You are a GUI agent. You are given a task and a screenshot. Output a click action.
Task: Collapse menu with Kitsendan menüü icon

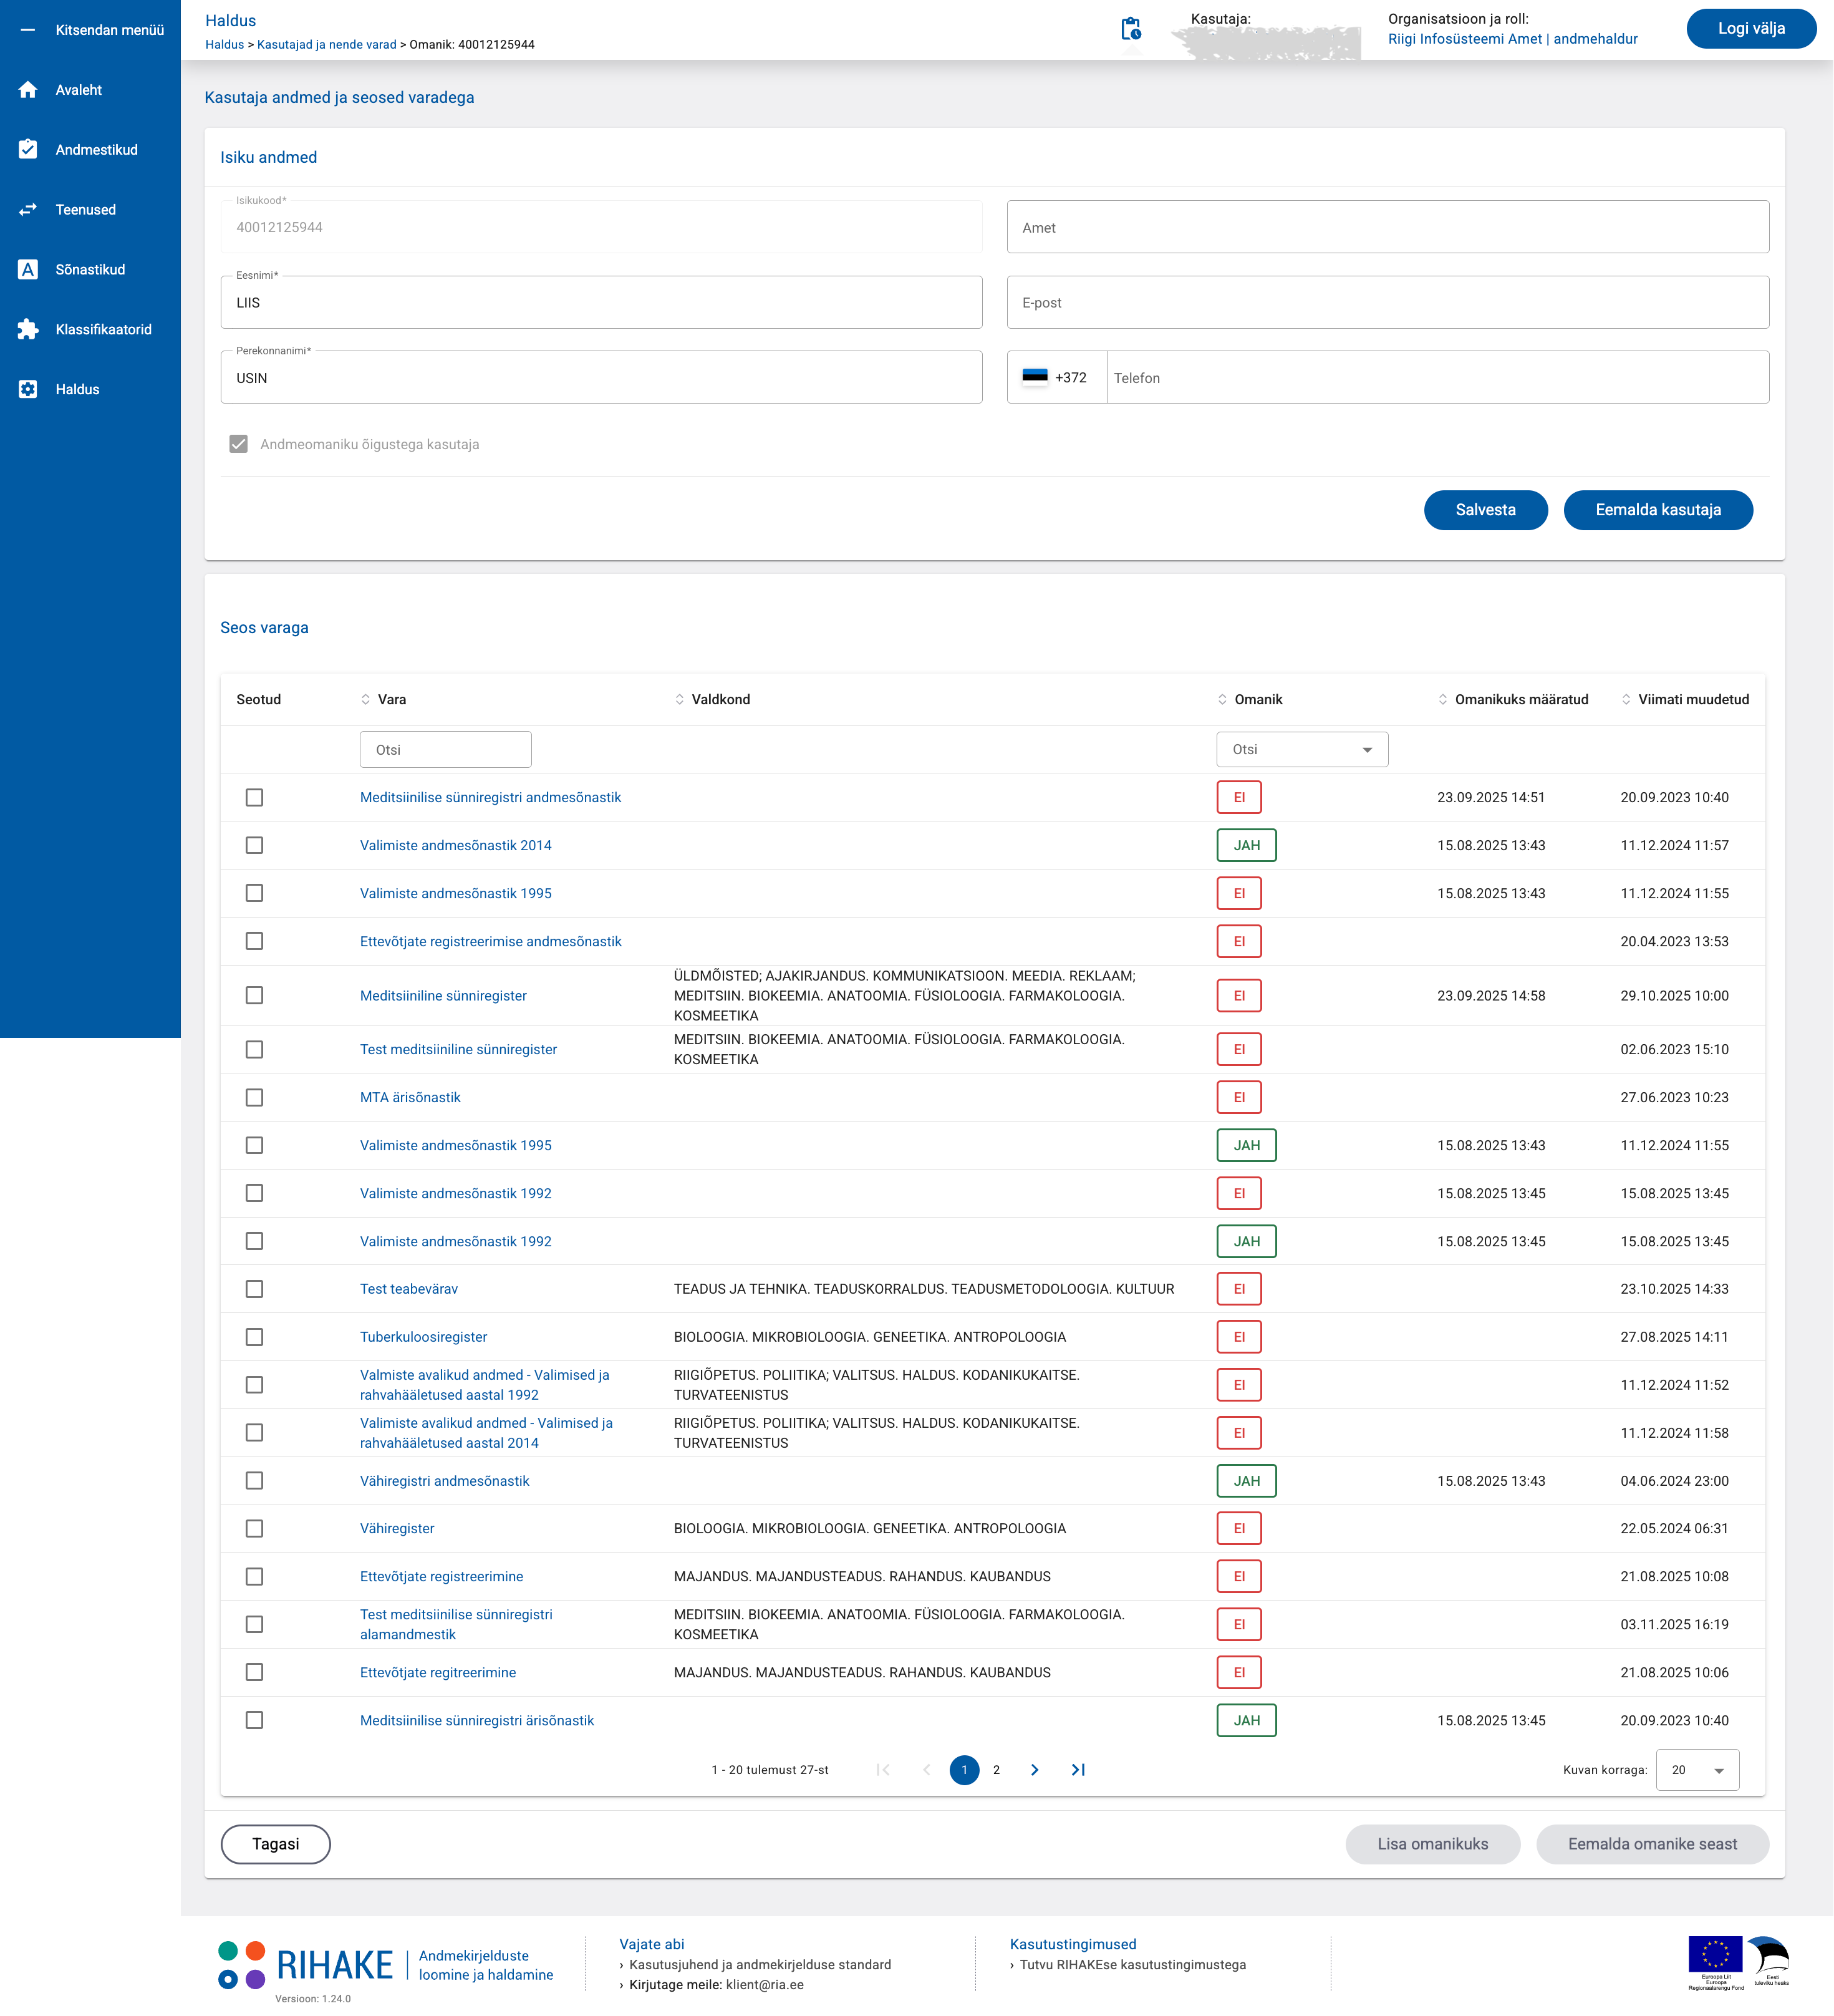28,30
